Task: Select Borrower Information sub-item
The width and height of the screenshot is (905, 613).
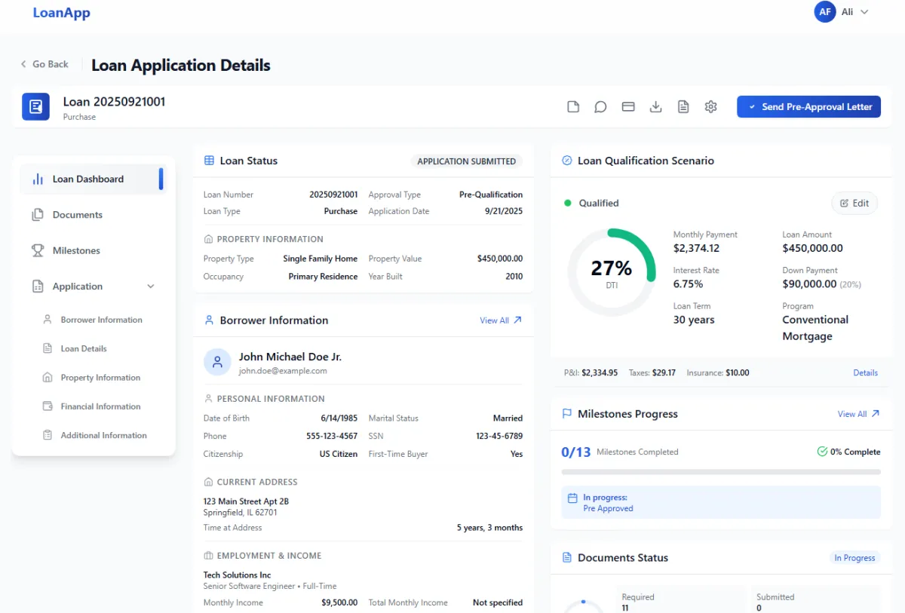Action: click(x=101, y=320)
